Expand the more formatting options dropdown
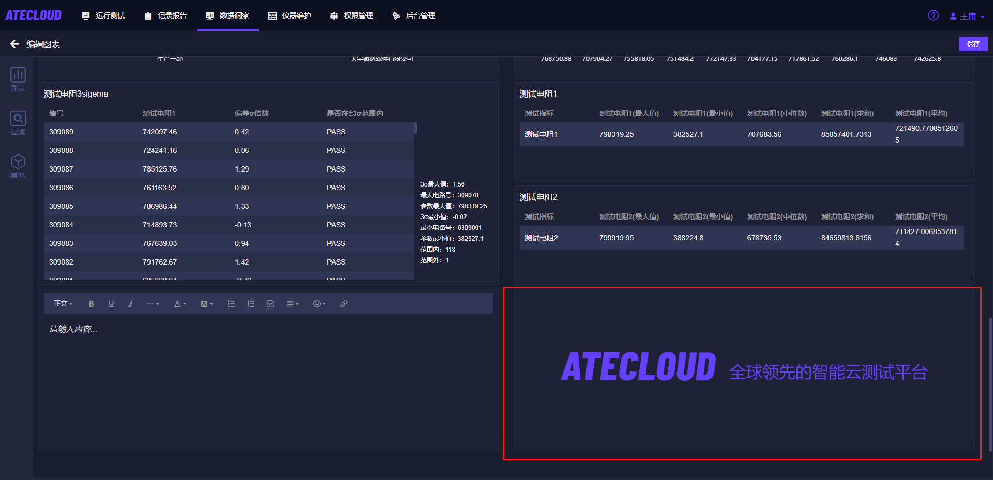The image size is (993, 480). 153,304
